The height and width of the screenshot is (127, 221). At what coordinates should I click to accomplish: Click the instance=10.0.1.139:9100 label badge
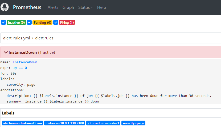point(65,123)
